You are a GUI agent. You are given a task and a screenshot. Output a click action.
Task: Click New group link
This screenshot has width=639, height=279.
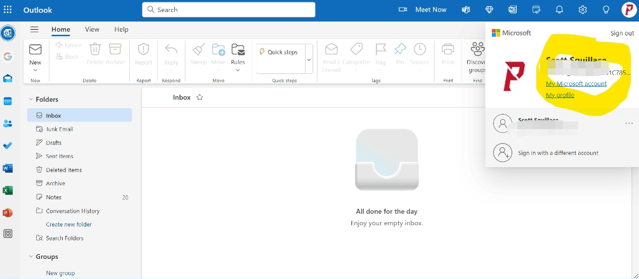(60, 273)
